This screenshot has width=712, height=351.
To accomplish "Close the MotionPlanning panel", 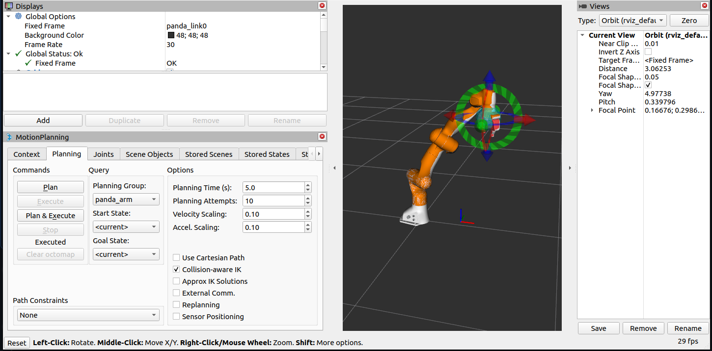I will coord(322,137).
